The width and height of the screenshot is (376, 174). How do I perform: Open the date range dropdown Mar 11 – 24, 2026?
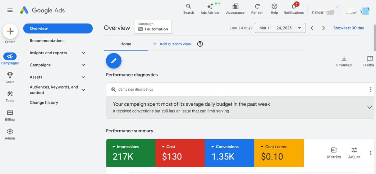point(280,28)
